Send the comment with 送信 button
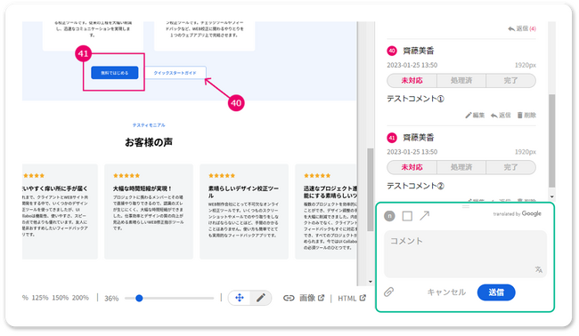This screenshot has height=336, width=579. tap(496, 292)
